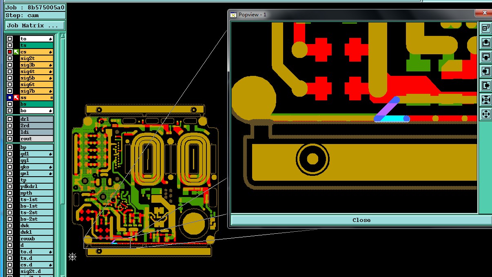Click the Popview pan right icon
This screenshot has height=277, width=492.
[485, 85]
